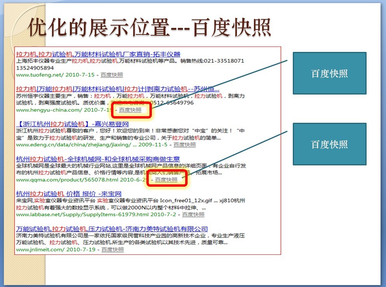
Task: View 百度快照 for the www.hengyu-china.com result
Action: pyautogui.click(x=130, y=110)
